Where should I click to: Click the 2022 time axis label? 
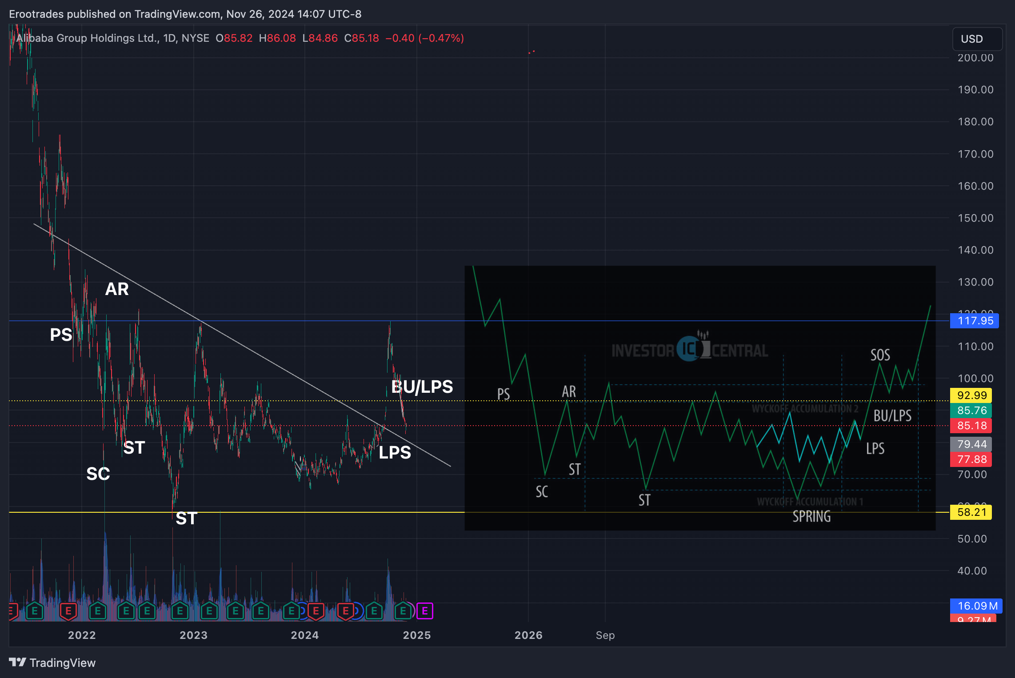coord(82,635)
